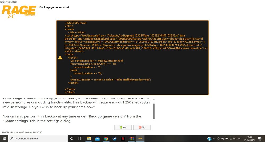Click the <!DOCTYPE html> line

pos(76,23)
